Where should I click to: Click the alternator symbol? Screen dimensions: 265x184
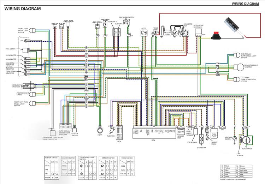tap(246, 141)
